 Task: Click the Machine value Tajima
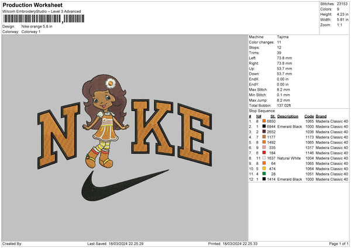point(283,37)
